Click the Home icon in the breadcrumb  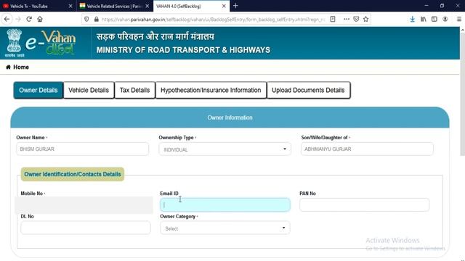click(x=8, y=67)
